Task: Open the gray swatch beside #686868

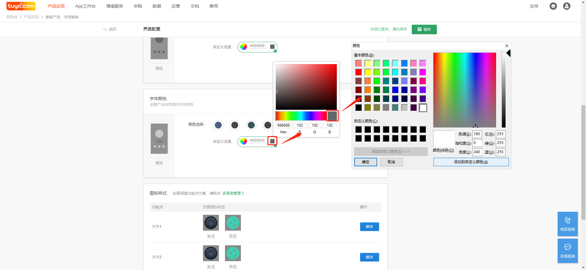Action: pyautogui.click(x=272, y=47)
